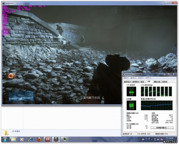179x144 pixels.
Task: Click the Battlefield 3 window title icon
Action: pos(4,3)
